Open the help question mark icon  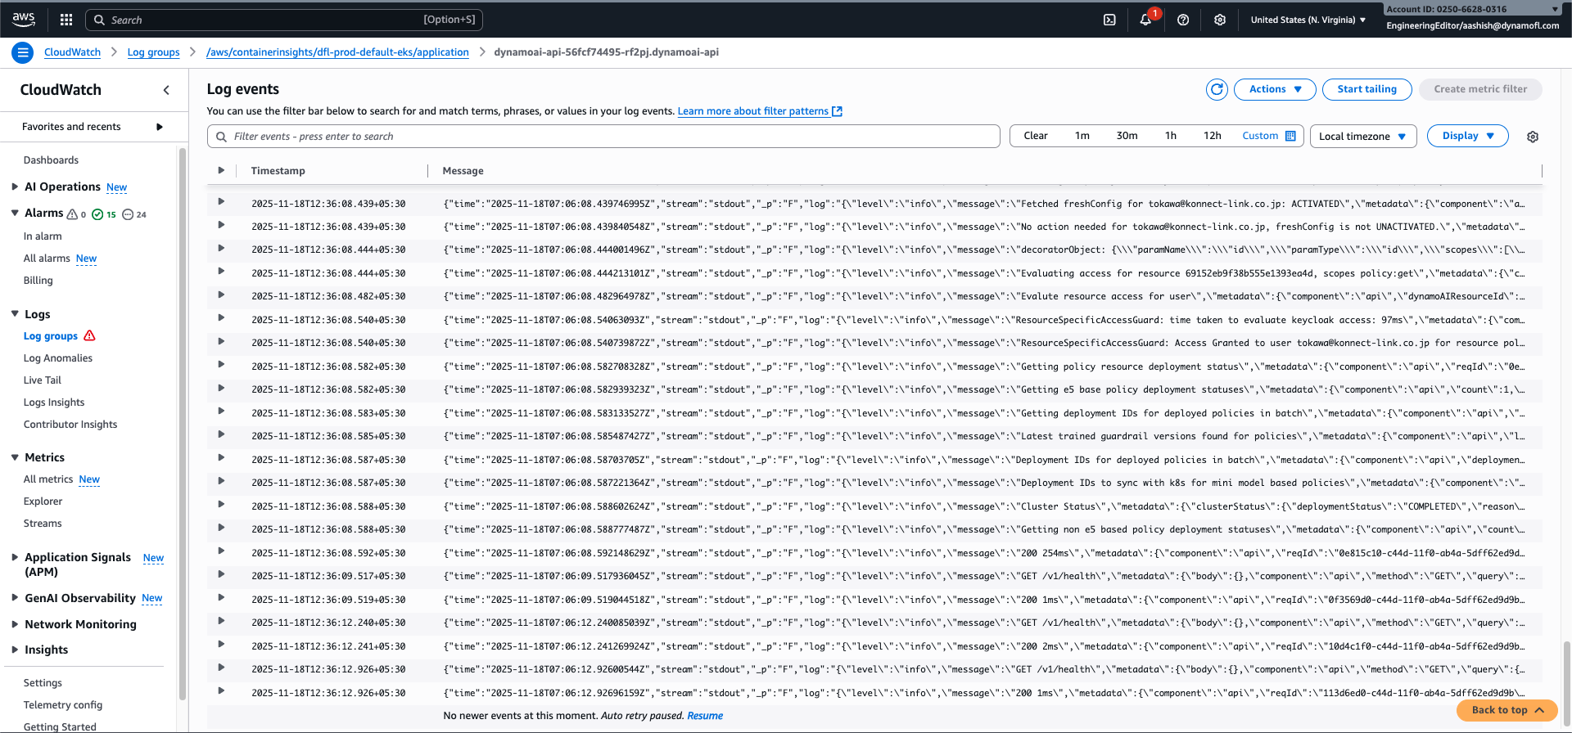pyautogui.click(x=1183, y=20)
